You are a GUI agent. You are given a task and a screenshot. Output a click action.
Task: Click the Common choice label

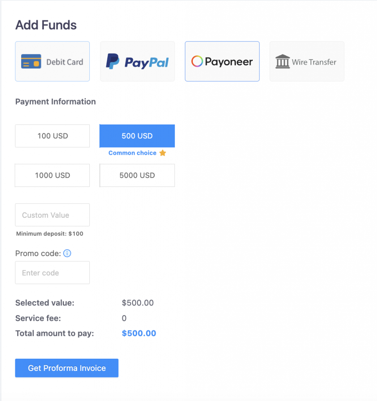[132, 153]
